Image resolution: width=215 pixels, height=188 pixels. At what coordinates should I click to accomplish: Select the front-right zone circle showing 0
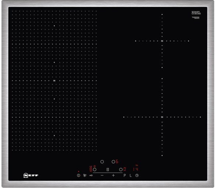[121, 170]
